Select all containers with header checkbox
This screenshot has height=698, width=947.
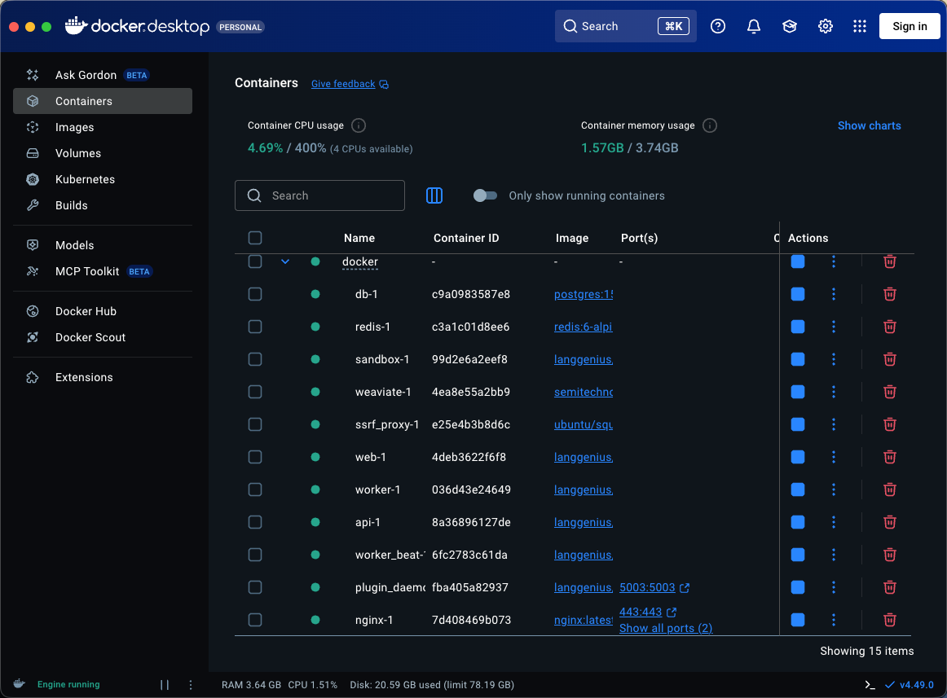255,238
